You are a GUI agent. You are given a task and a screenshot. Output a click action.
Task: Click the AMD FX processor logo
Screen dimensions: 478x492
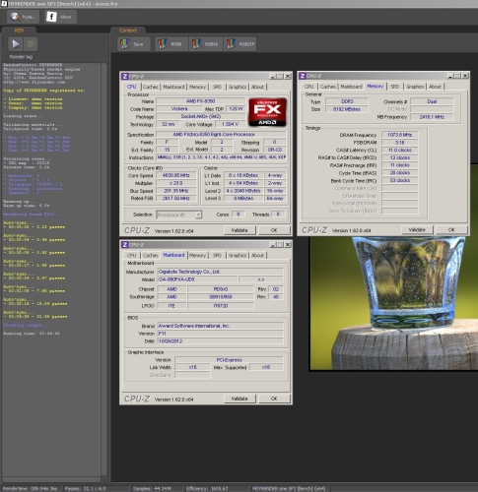point(267,112)
